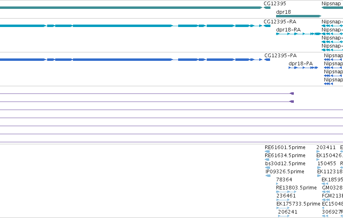The width and height of the screenshot is (343, 218).
Task: Select the long royal-blue CDS glyph
Action: click(131, 60)
